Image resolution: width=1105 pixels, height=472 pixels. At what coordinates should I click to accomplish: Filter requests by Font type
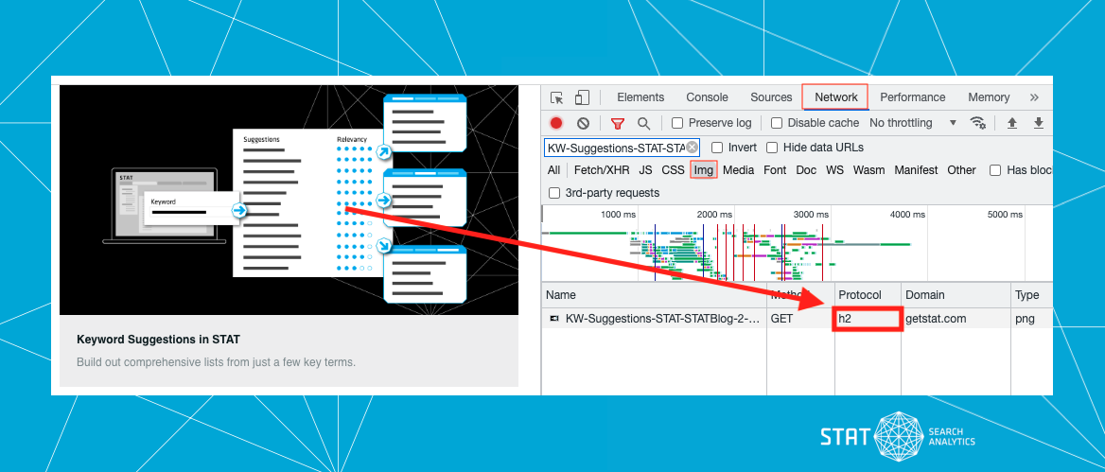775,169
